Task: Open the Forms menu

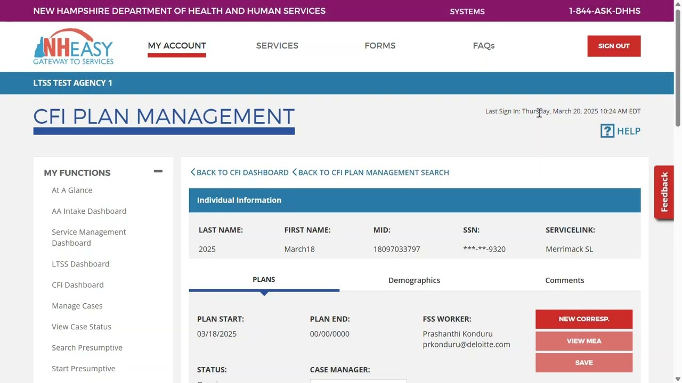Action: (380, 46)
